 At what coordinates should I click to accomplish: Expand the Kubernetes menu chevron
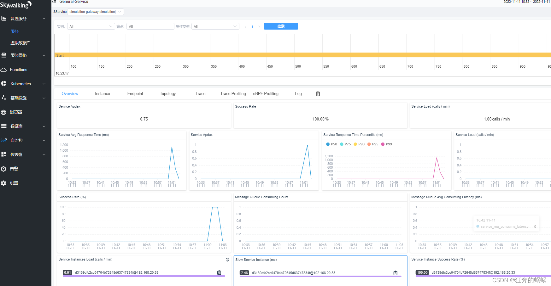click(44, 84)
